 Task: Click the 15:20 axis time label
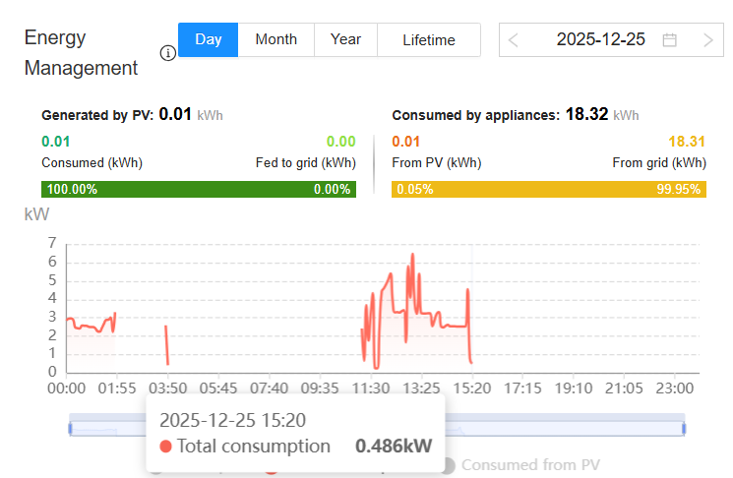[472, 388]
